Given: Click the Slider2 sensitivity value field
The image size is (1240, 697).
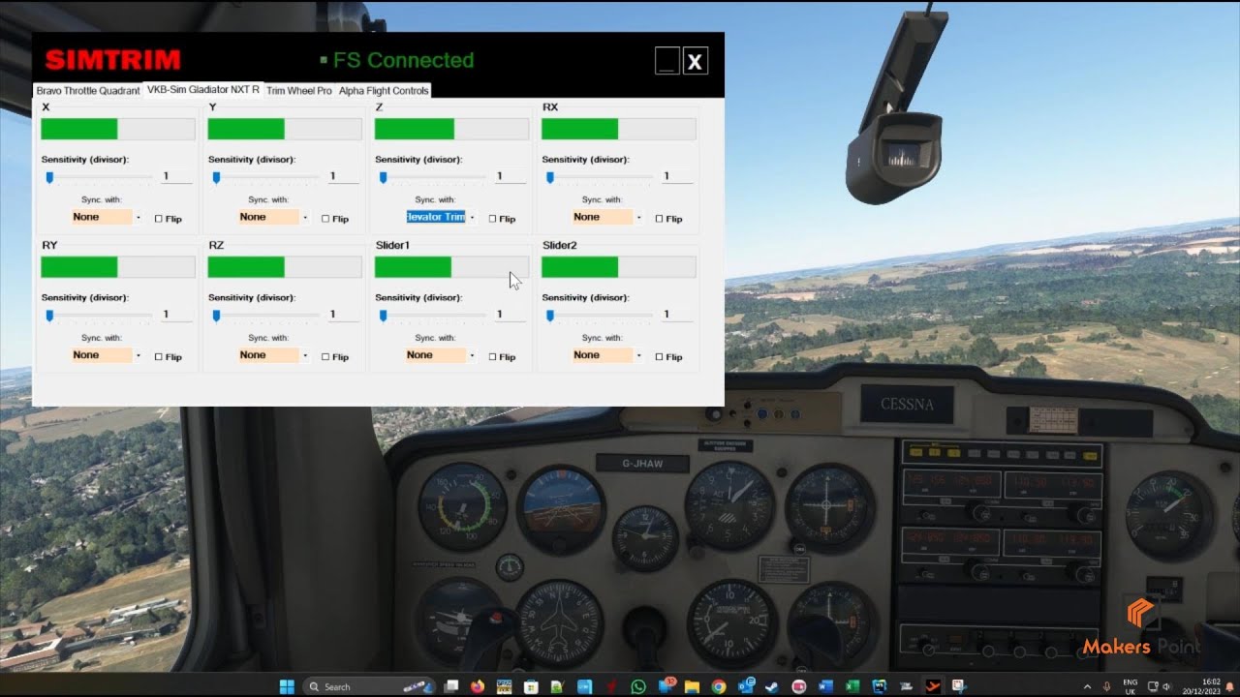Looking at the screenshot, I should (x=676, y=316).
